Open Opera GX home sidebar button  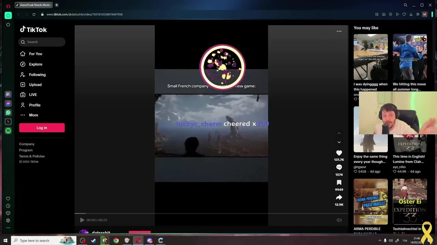pyautogui.click(x=8, y=15)
